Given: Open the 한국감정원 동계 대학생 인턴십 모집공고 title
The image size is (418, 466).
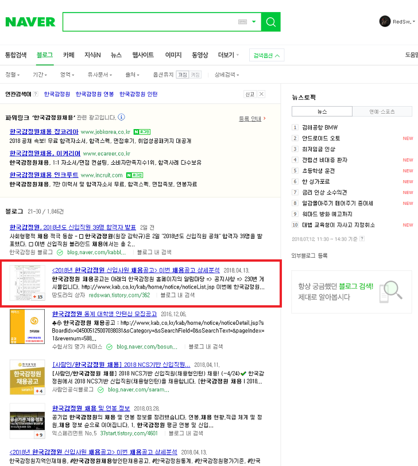Looking at the screenshot, I should [104, 314].
